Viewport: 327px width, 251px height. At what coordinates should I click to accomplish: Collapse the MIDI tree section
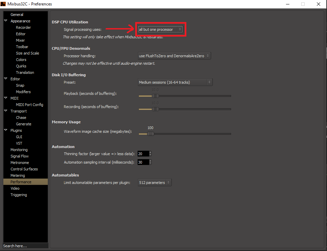tap(6, 98)
